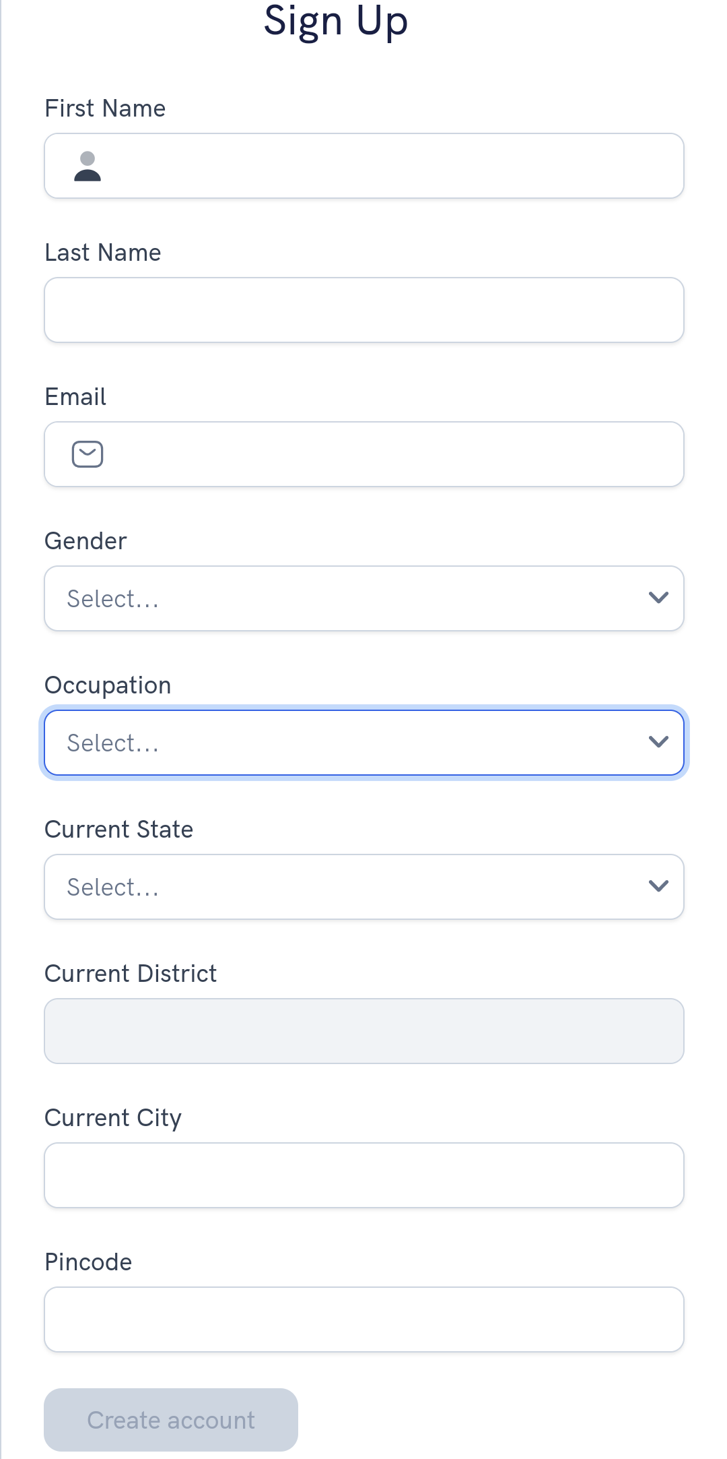Screen dimensions: 727x1459
Task: Click the Occupation field label
Action: [x=108, y=685]
